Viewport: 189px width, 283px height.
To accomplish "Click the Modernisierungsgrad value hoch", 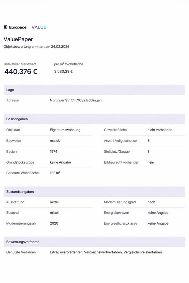I will pos(151,202).
